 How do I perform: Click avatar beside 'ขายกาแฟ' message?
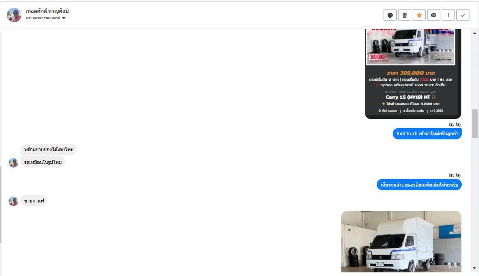14,201
